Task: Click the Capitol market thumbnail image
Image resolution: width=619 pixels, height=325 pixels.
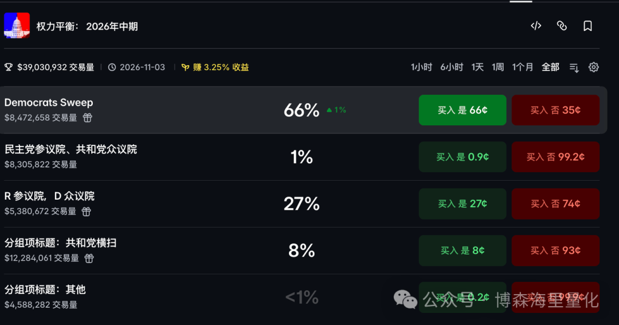Action: click(x=17, y=26)
